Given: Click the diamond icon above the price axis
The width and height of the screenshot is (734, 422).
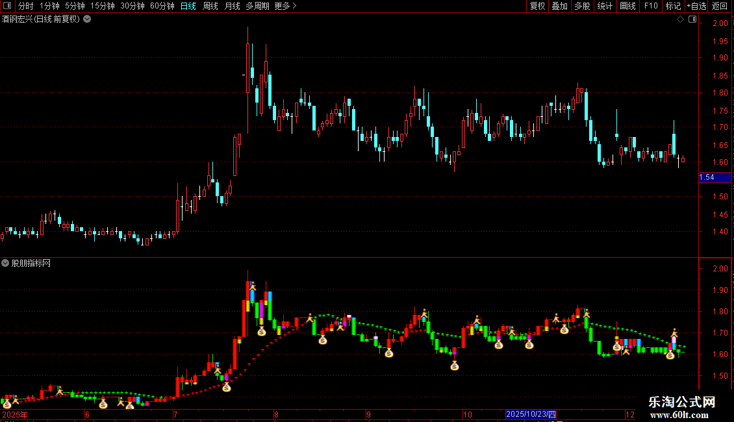Looking at the screenshot, I should point(680,19).
